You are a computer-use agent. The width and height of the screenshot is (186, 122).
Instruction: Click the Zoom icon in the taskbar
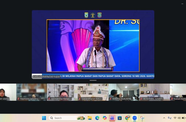[x=135, y=118]
